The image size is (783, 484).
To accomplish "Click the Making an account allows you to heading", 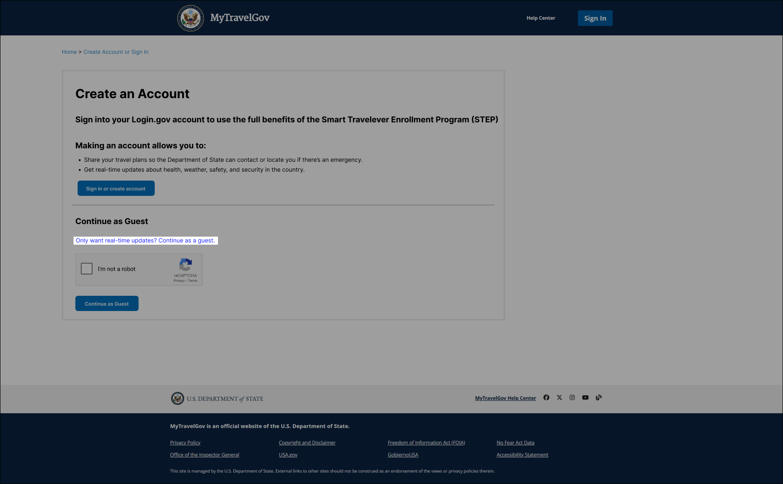I will coord(141,146).
